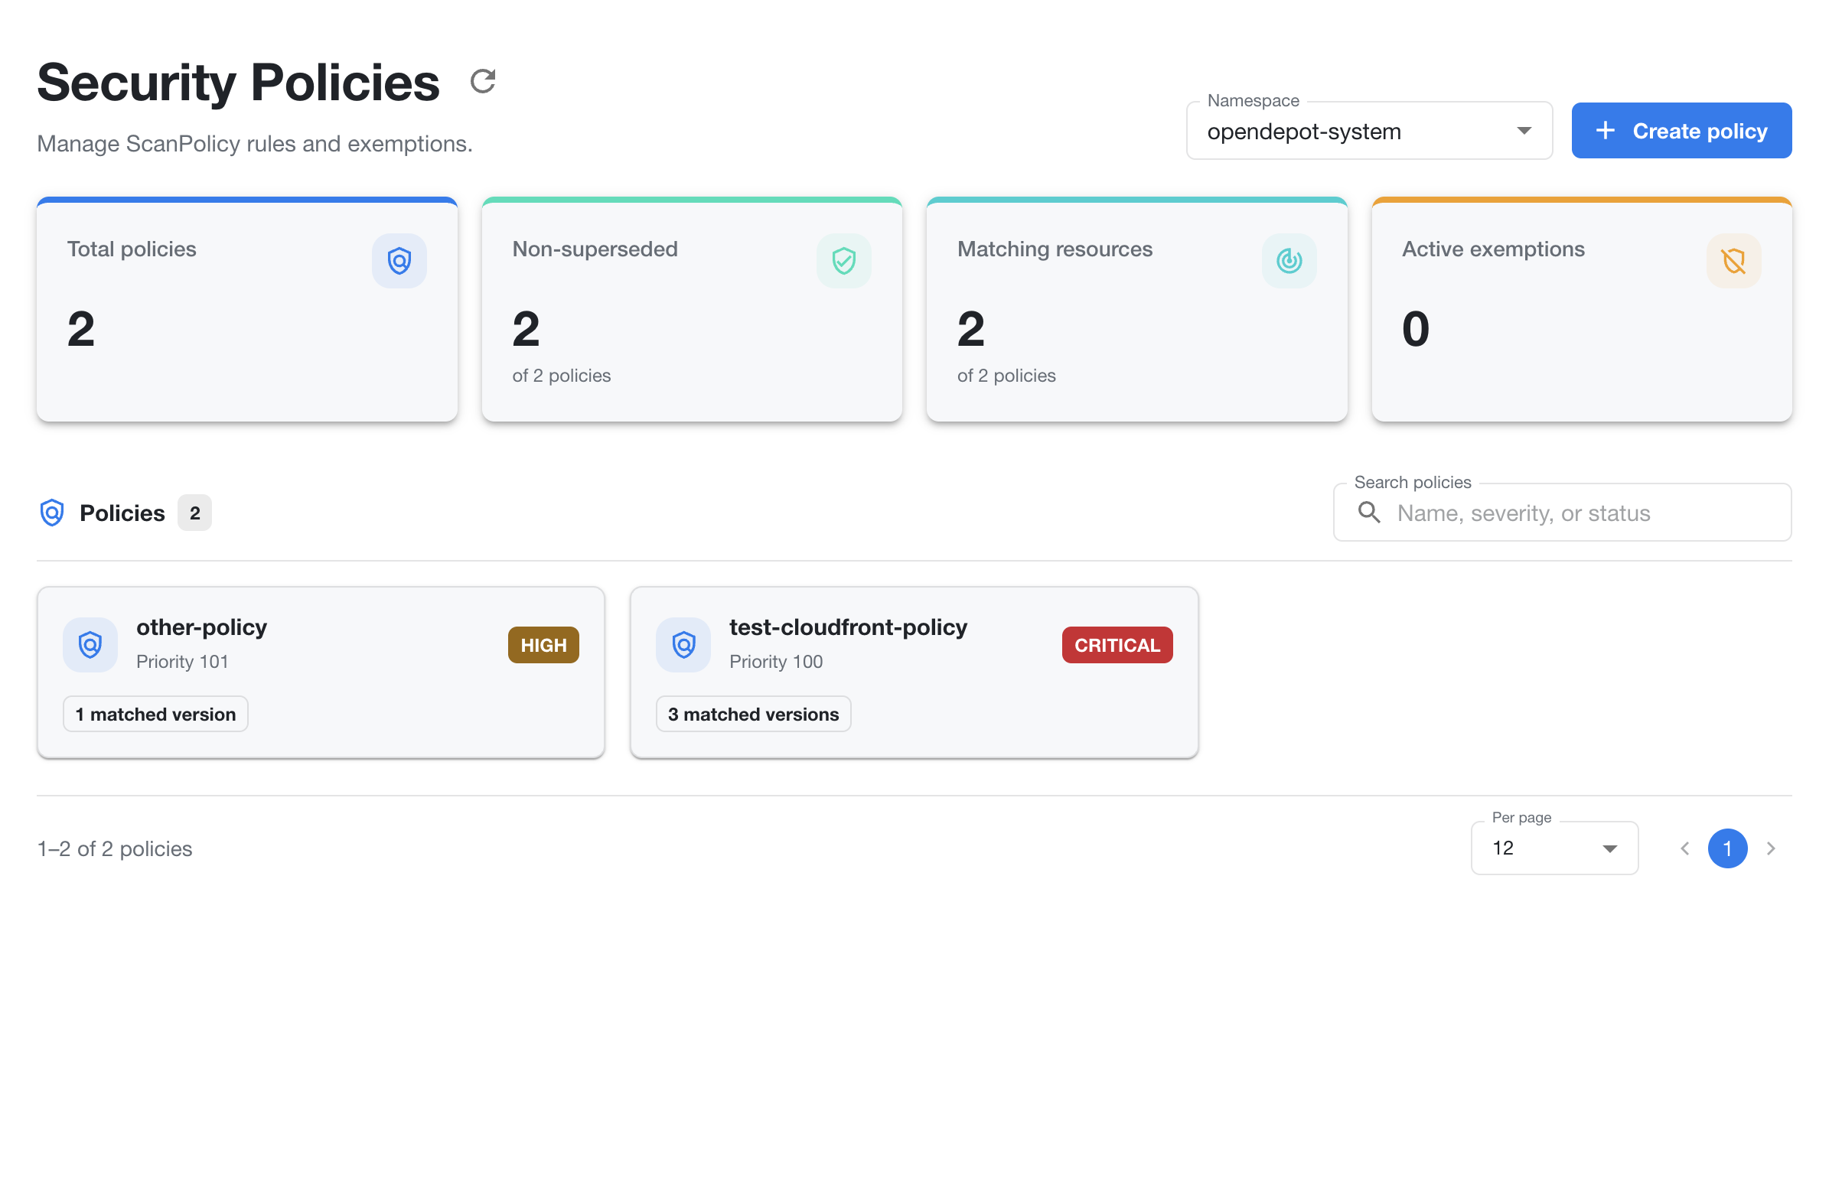Viewport: 1829px width, 1195px height.
Task: Click the Active exemptions value 0
Action: point(1415,329)
